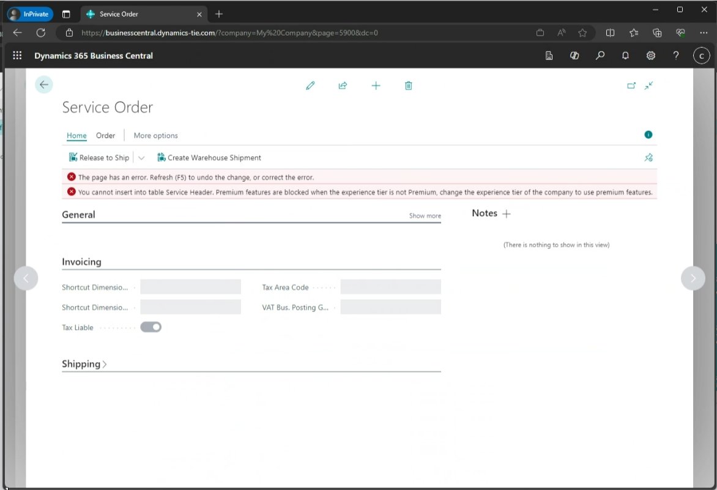This screenshot has height=490, width=717.
Task: Click the pin action bar icon
Action: [648, 158]
